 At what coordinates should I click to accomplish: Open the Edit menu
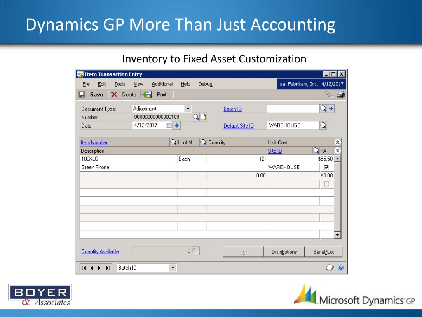(x=102, y=84)
